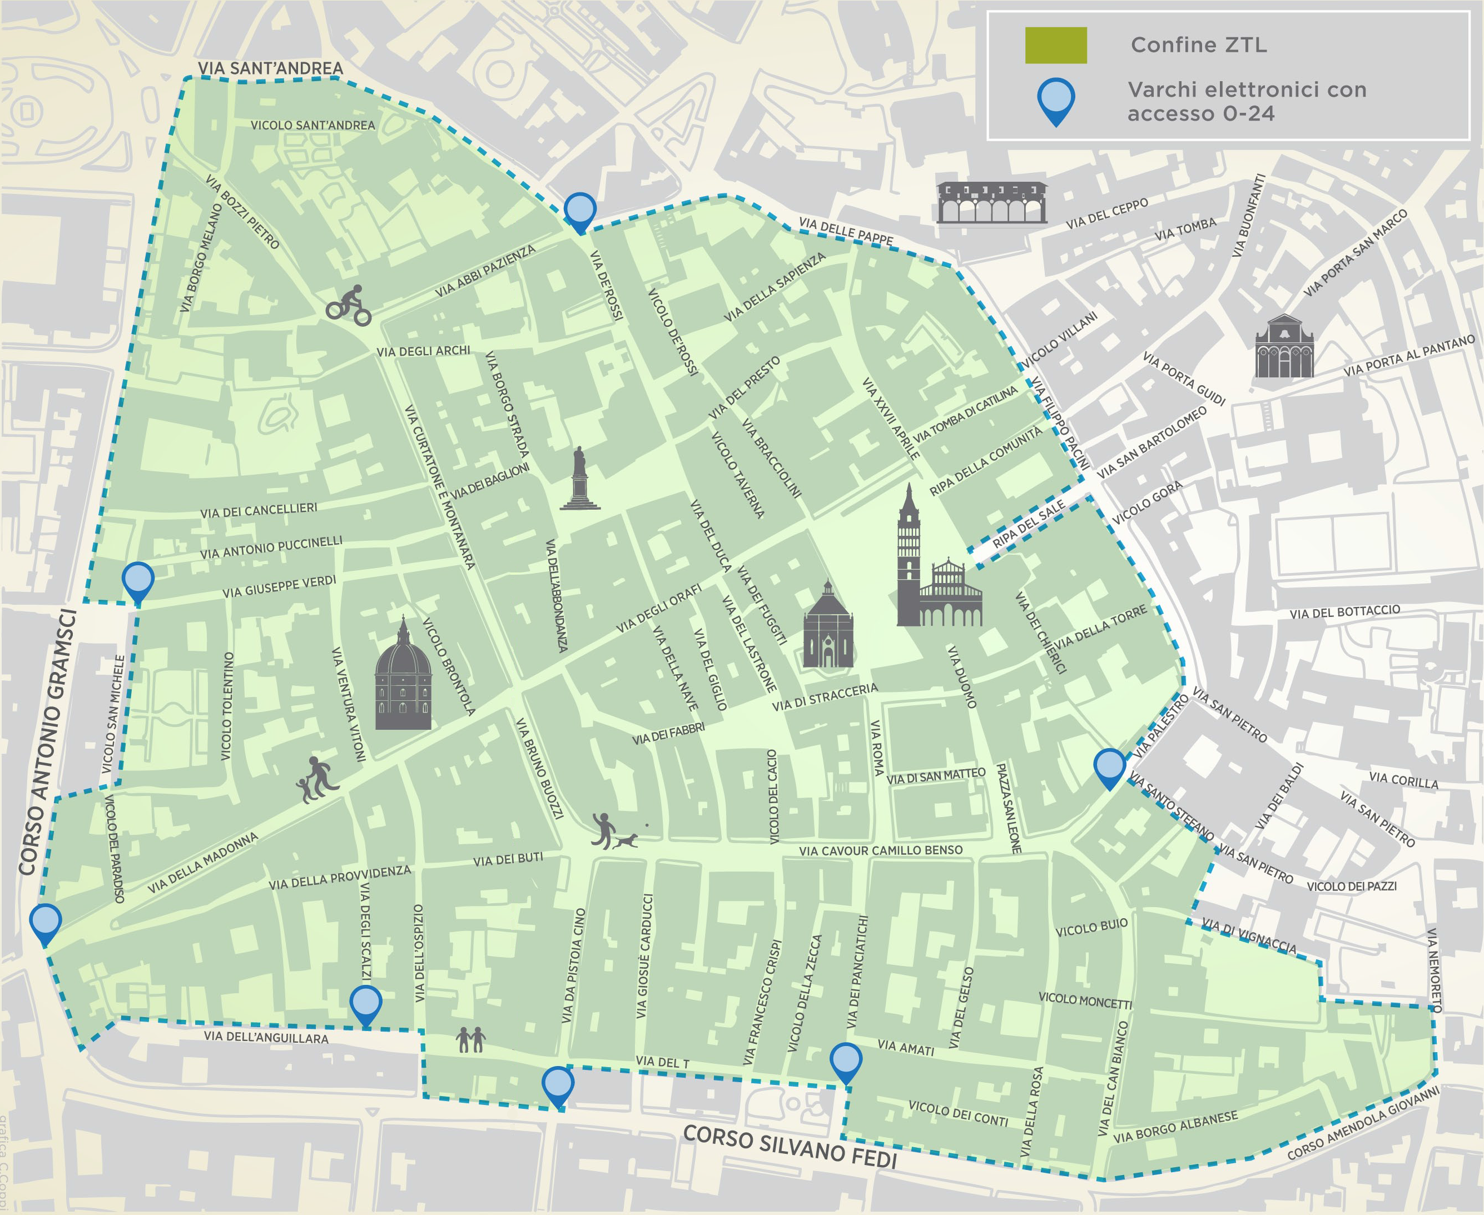Click the access pin at Via De'Rossi
The height and width of the screenshot is (1215, 1484).
click(579, 213)
